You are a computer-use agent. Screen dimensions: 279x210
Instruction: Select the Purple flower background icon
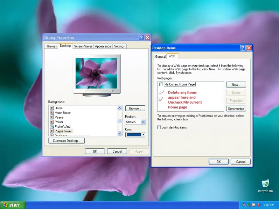pyautogui.click(x=52, y=131)
